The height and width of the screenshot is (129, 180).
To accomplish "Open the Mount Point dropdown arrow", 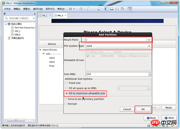I will point(149,40).
